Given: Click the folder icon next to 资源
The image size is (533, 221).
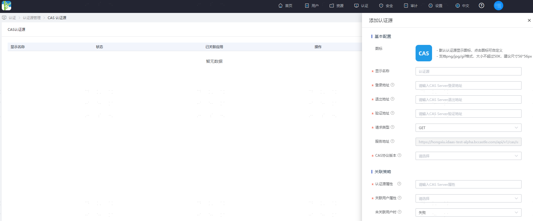Looking at the screenshot, I should [332, 6].
